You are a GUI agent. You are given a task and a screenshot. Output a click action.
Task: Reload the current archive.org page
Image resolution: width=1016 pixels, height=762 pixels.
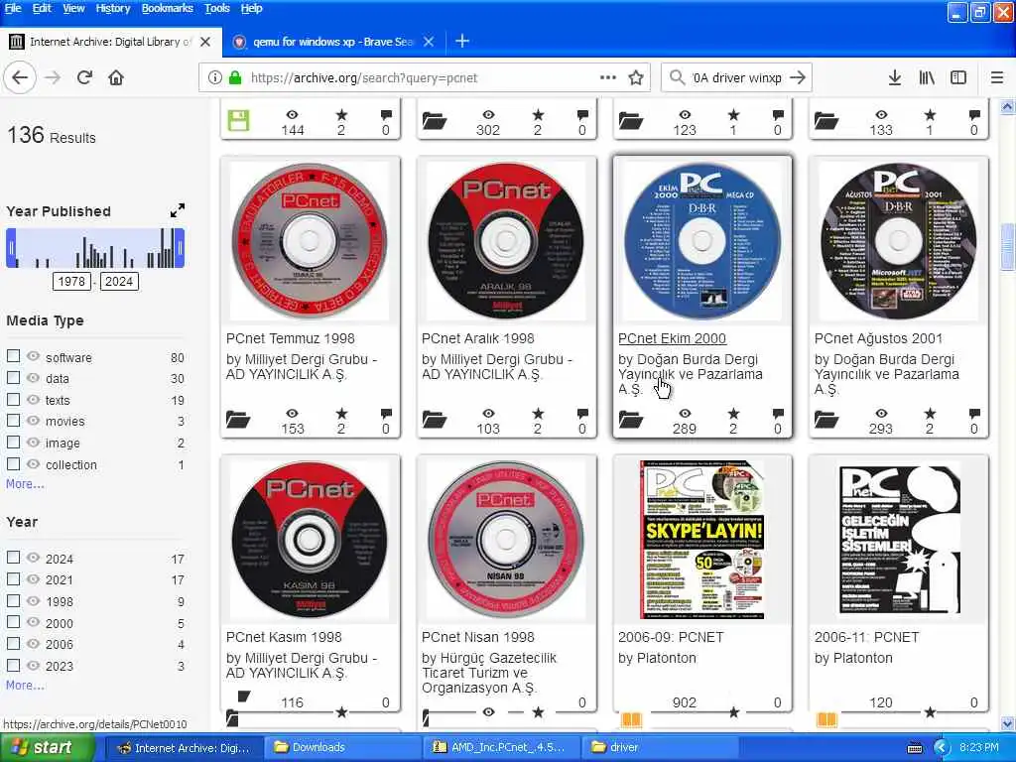[84, 77]
